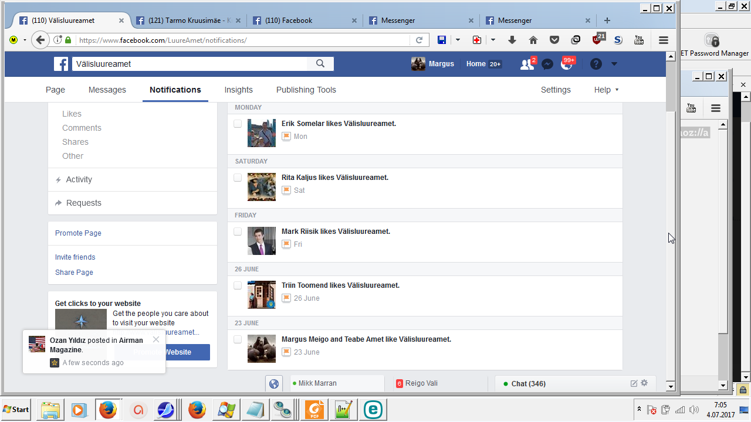
Task: Tick checkbox for Erik Somelar notification
Action: click(x=238, y=124)
